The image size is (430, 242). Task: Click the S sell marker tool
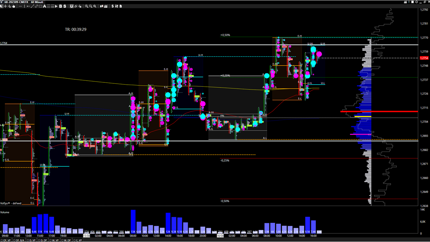pos(65,6)
